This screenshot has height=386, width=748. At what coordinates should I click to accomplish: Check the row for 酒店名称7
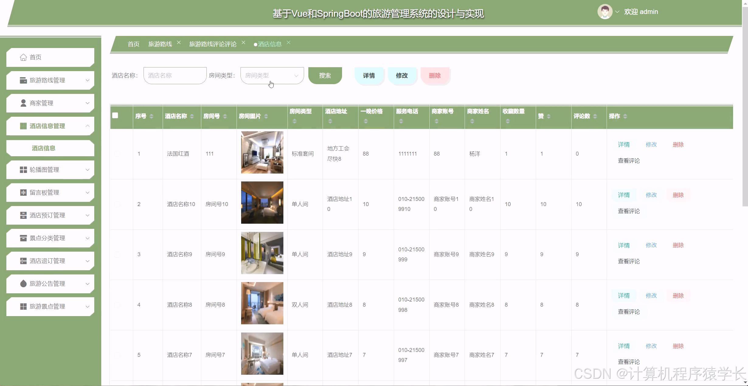117,355
